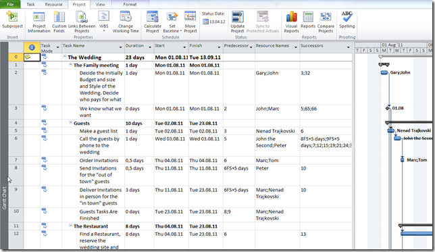Collapse The Wedding summary task
Viewport: 435px width, 252px height.
click(x=65, y=56)
